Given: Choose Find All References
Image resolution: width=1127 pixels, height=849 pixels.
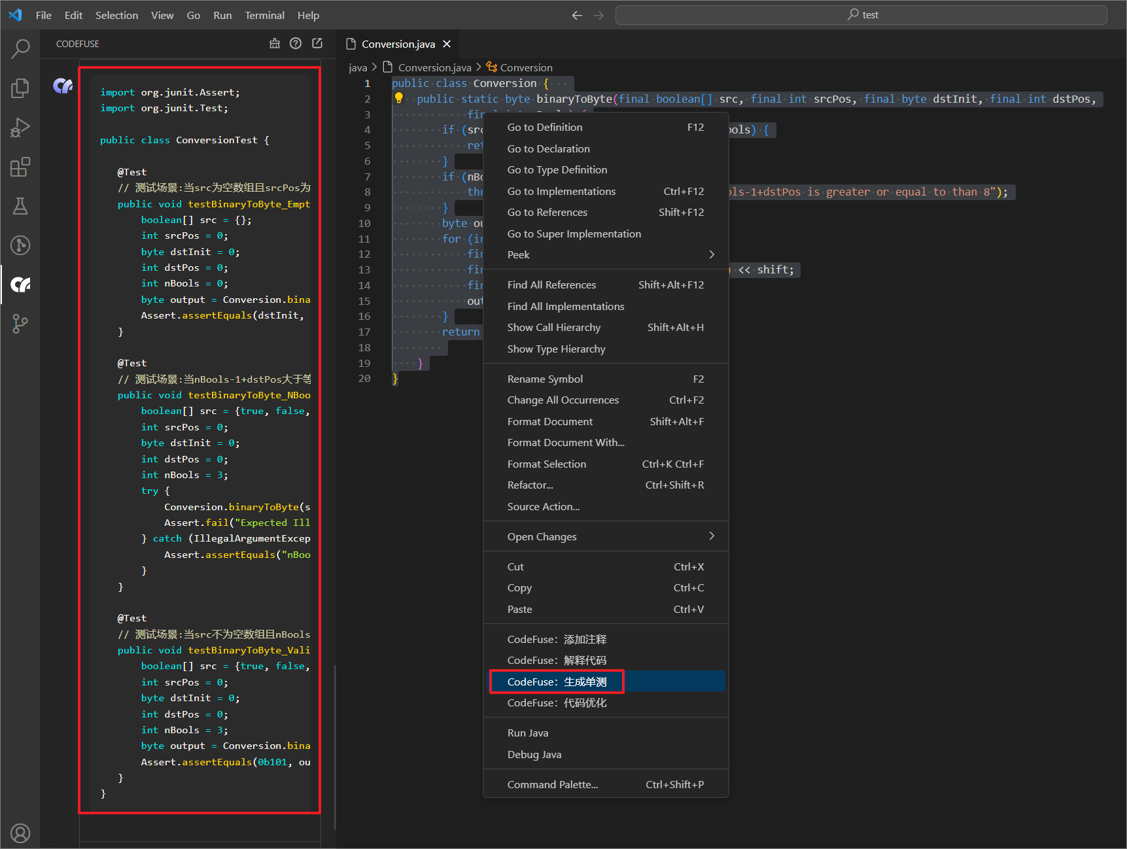Looking at the screenshot, I should point(606,285).
